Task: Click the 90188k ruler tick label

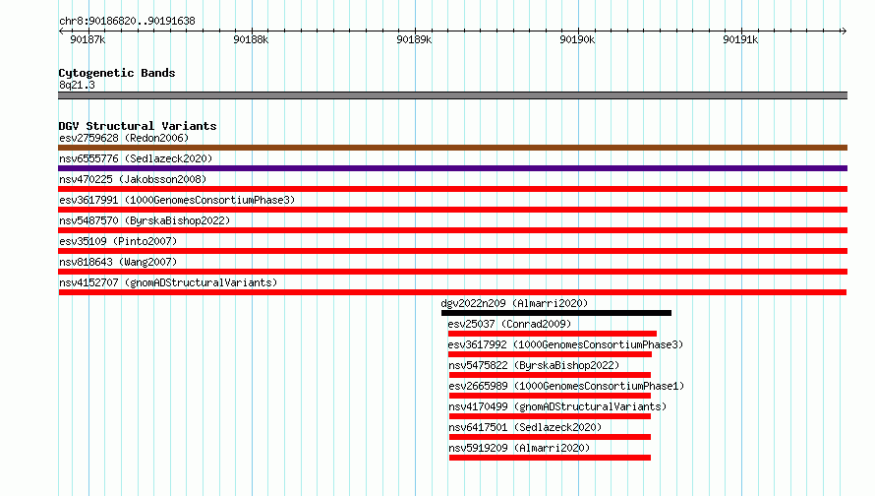Action: pyautogui.click(x=251, y=39)
